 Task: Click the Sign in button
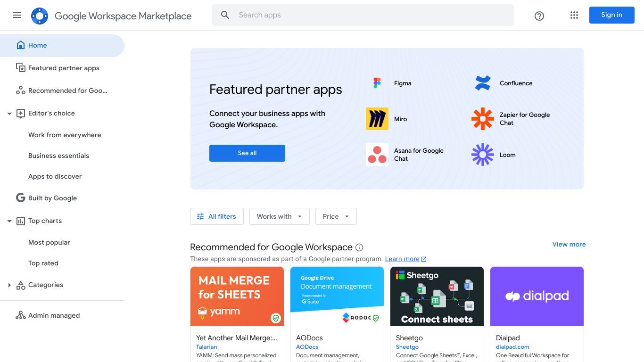tap(611, 15)
